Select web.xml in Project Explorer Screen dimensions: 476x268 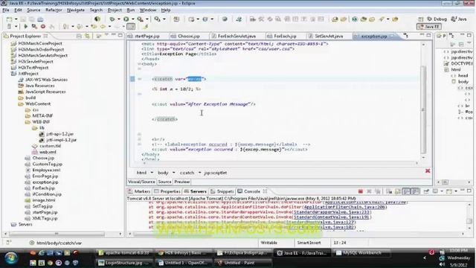click(x=48, y=152)
